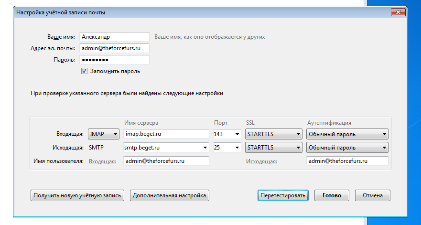Click the Перетестировать button
Image resolution: width=421 pixels, height=225 pixels.
point(283,195)
